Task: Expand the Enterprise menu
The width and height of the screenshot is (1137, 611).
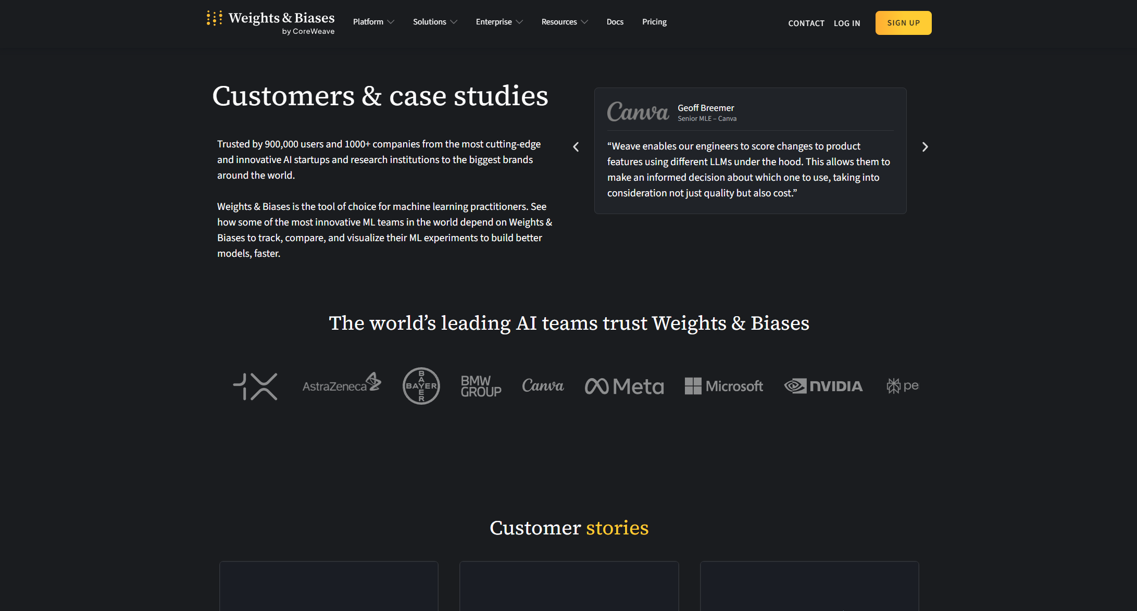Action: point(499,22)
